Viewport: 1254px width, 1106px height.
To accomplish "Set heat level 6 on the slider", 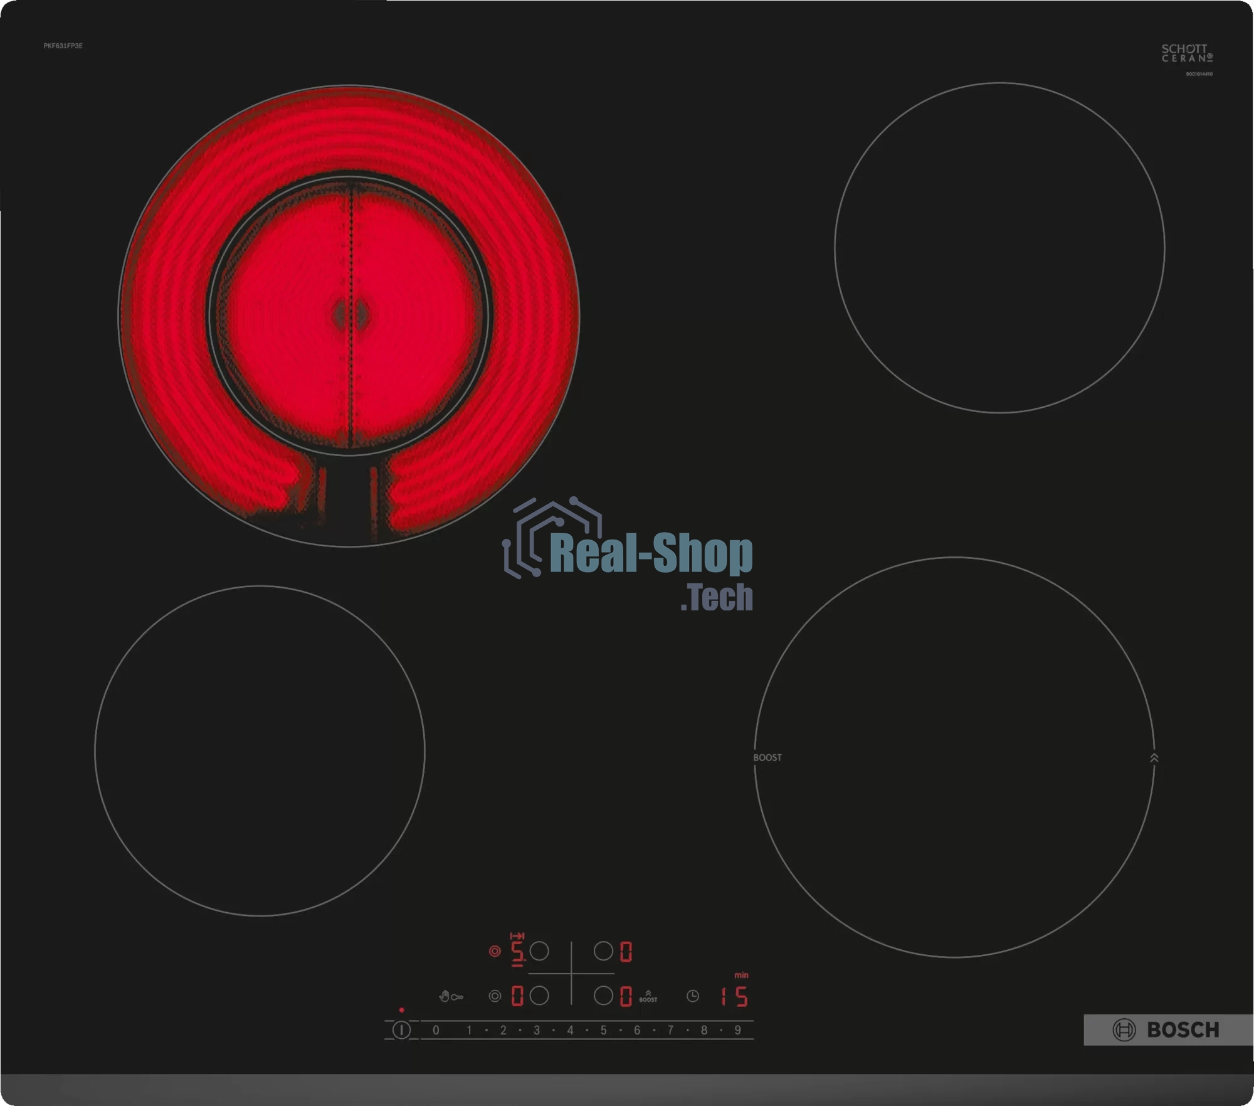I will [637, 1030].
